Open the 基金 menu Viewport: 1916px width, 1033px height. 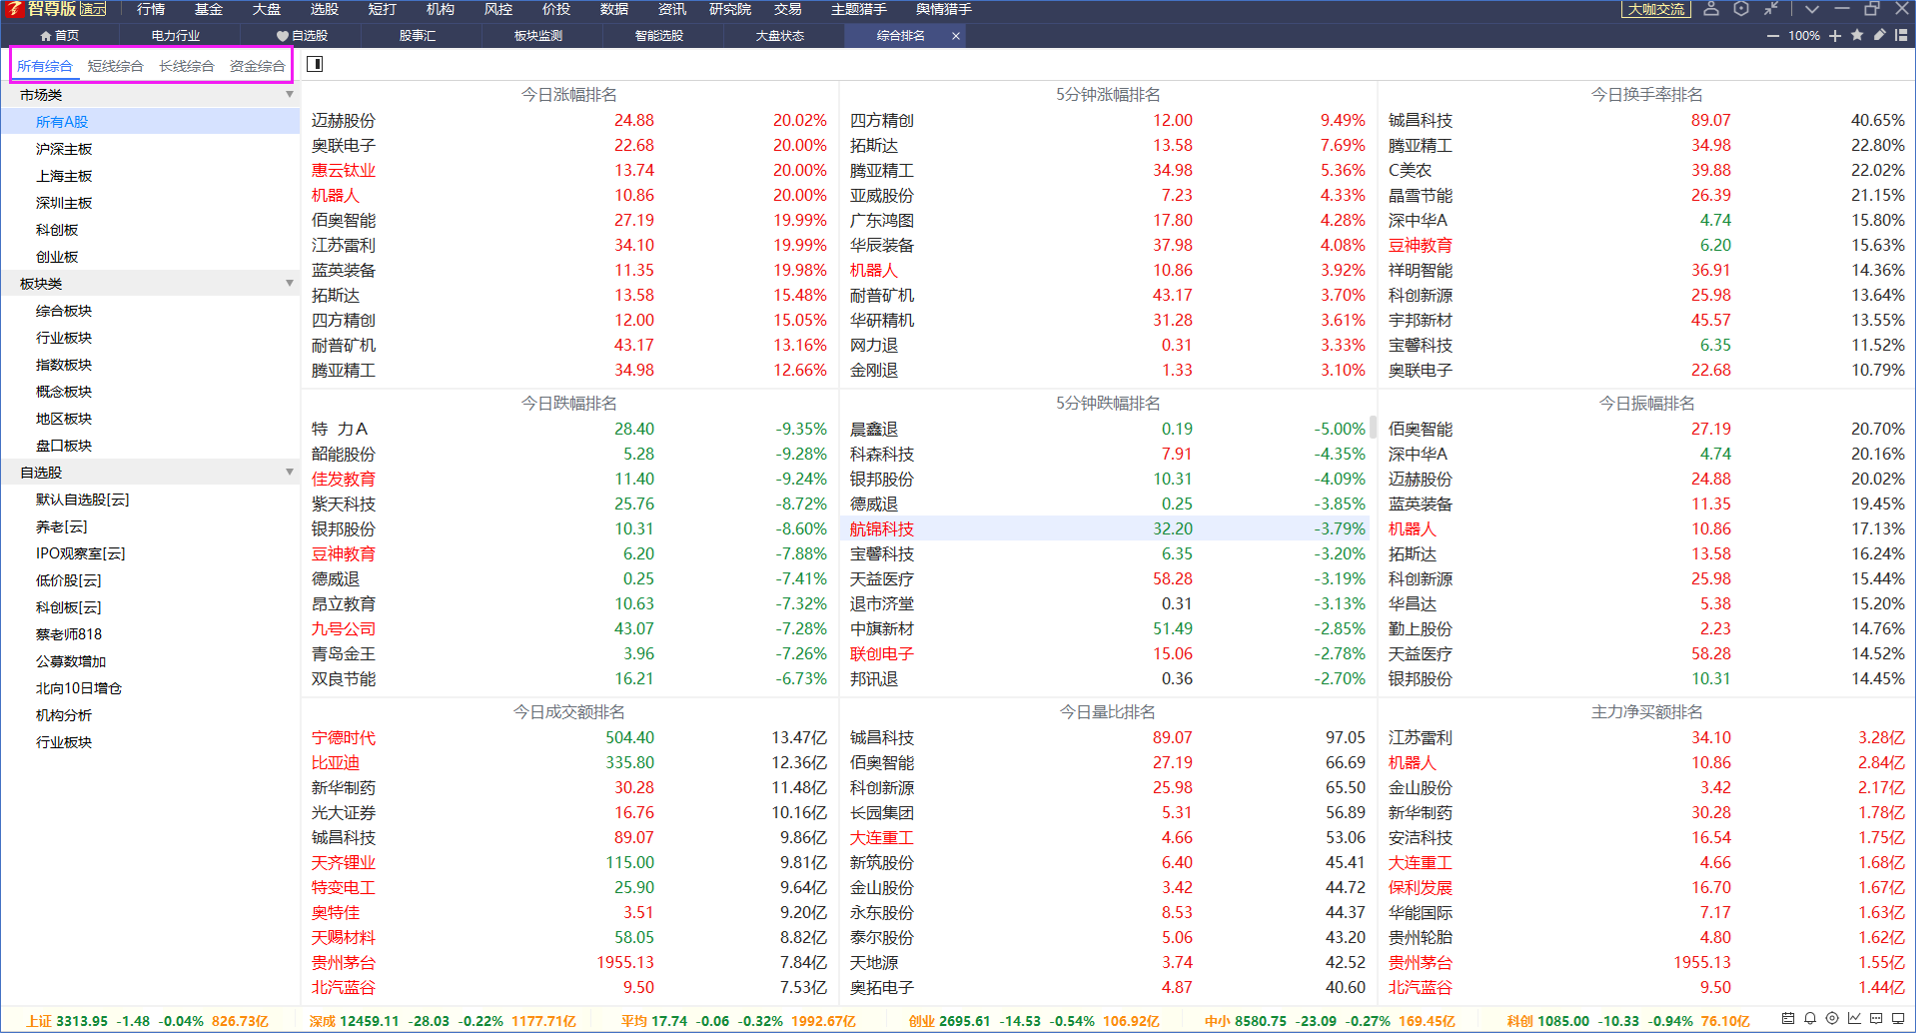coord(209,9)
